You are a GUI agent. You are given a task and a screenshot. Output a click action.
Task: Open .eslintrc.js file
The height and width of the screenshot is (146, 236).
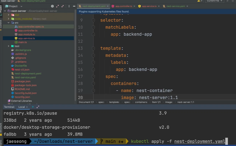point(21,54)
